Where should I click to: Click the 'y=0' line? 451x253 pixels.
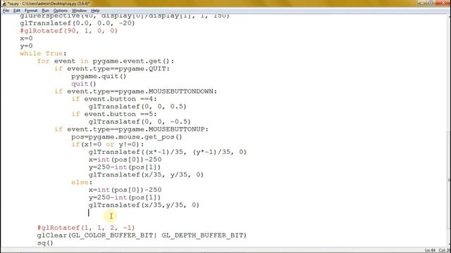(26, 46)
